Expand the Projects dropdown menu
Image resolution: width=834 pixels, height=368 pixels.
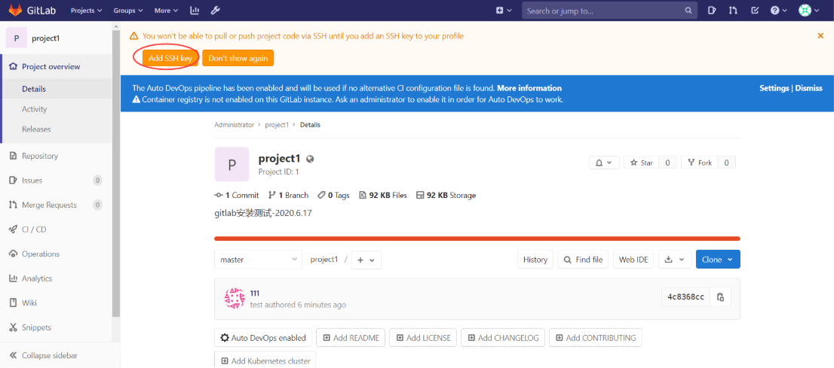click(86, 10)
